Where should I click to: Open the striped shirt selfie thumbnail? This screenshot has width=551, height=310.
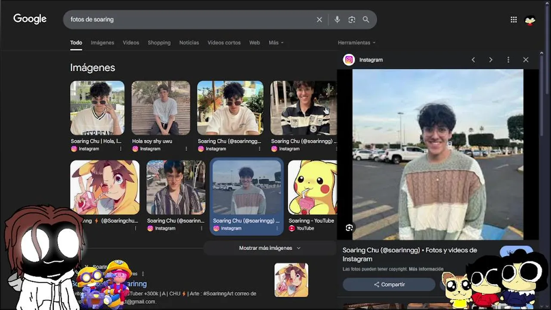tap(176, 187)
